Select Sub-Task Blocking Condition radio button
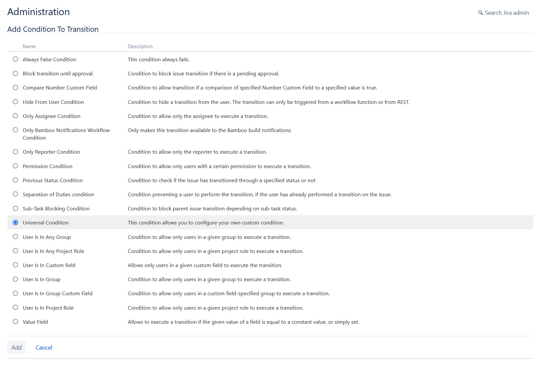The height and width of the screenshot is (366, 540). (15, 208)
